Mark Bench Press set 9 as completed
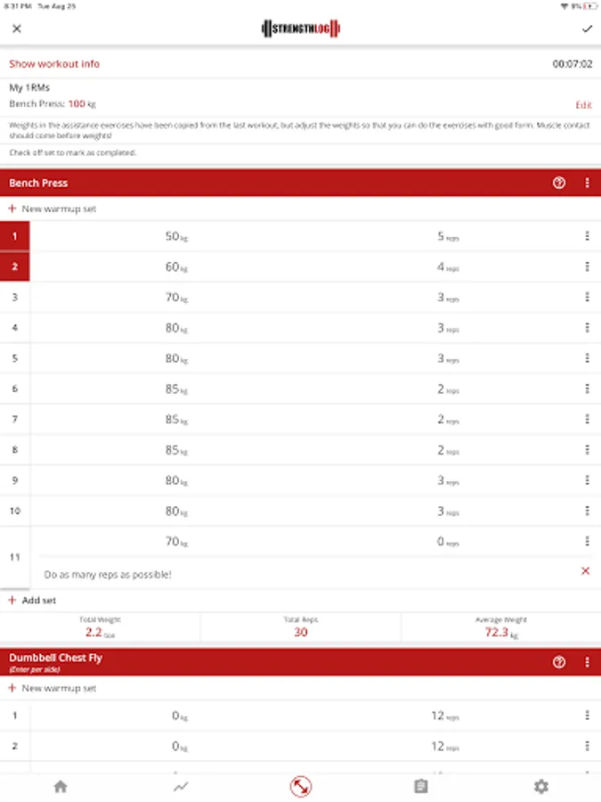 15,480
